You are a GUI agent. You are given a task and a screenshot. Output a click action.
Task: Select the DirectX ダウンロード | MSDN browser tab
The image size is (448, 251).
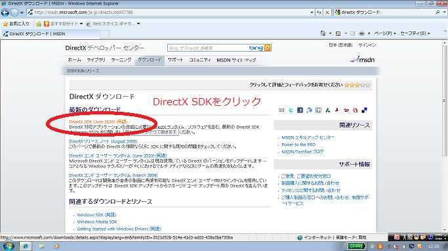51,33
